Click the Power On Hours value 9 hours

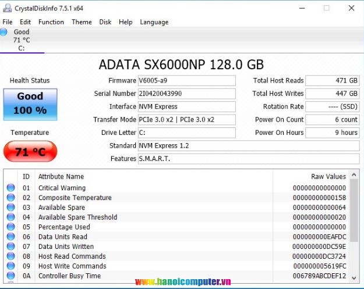(x=333, y=133)
